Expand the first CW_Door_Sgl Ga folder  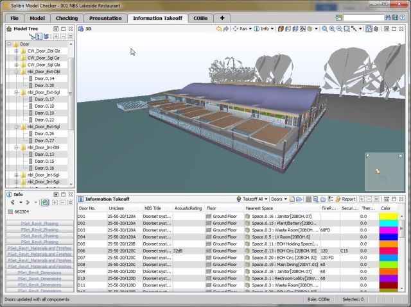coord(16,58)
